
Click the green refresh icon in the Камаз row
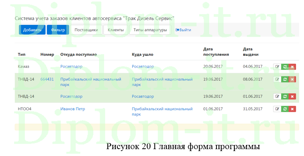pyautogui.click(x=285, y=67)
